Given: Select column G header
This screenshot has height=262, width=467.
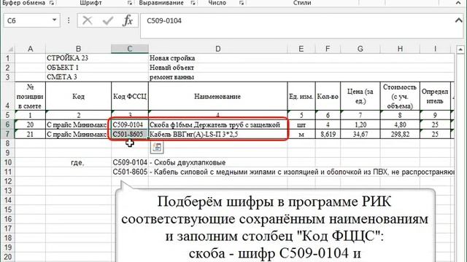Looking at the screenshot, I should click(360, 49).
